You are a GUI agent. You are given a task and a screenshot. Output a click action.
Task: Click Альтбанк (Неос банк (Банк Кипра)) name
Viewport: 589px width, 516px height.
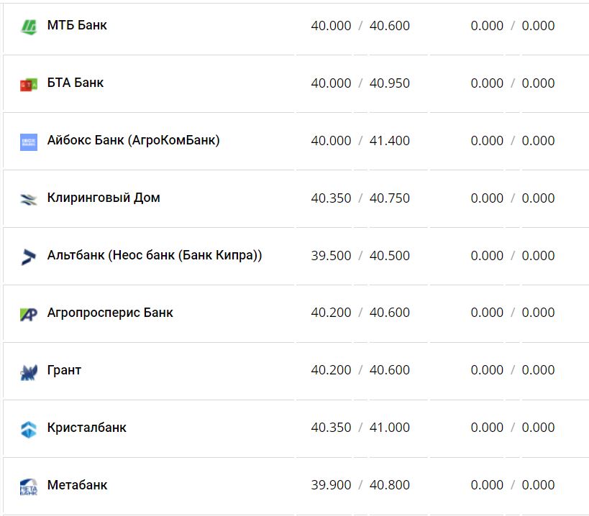coord(155,255)
